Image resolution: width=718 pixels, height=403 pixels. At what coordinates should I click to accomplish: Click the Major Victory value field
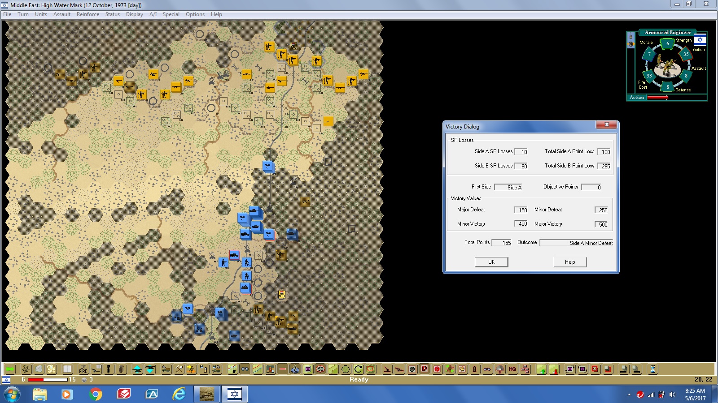click(601, 224)
